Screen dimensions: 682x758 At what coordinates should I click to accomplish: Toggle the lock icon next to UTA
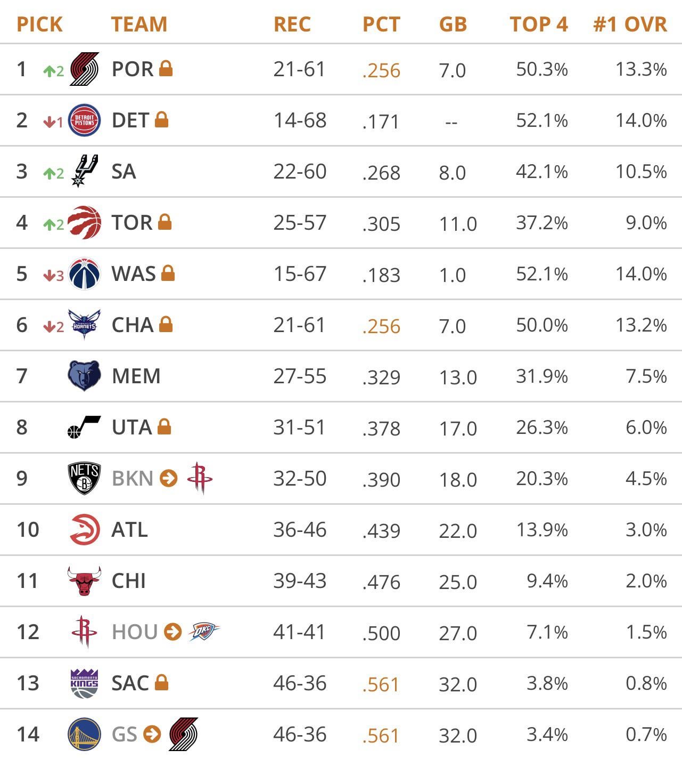click(164, 426)
